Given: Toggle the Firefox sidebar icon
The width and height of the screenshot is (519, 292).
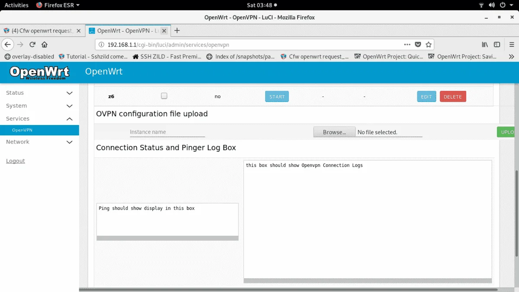Looking at the screenshot, I should coord(497,45).
